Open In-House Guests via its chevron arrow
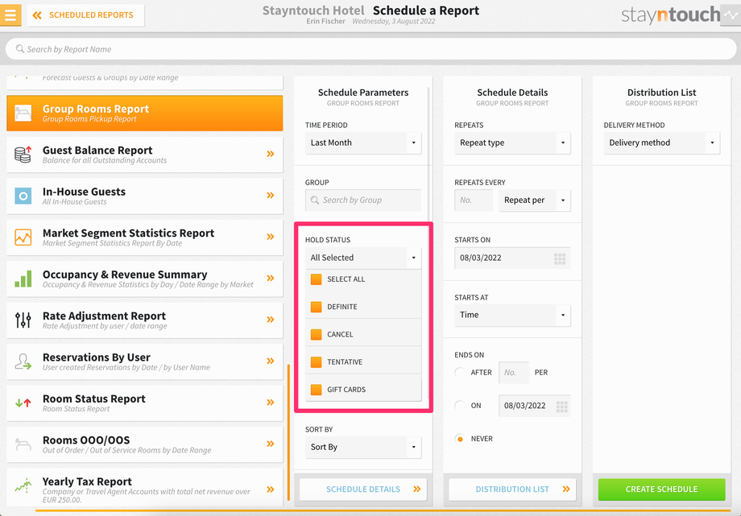This screenshot has height=516, width=741. [271, 195]
